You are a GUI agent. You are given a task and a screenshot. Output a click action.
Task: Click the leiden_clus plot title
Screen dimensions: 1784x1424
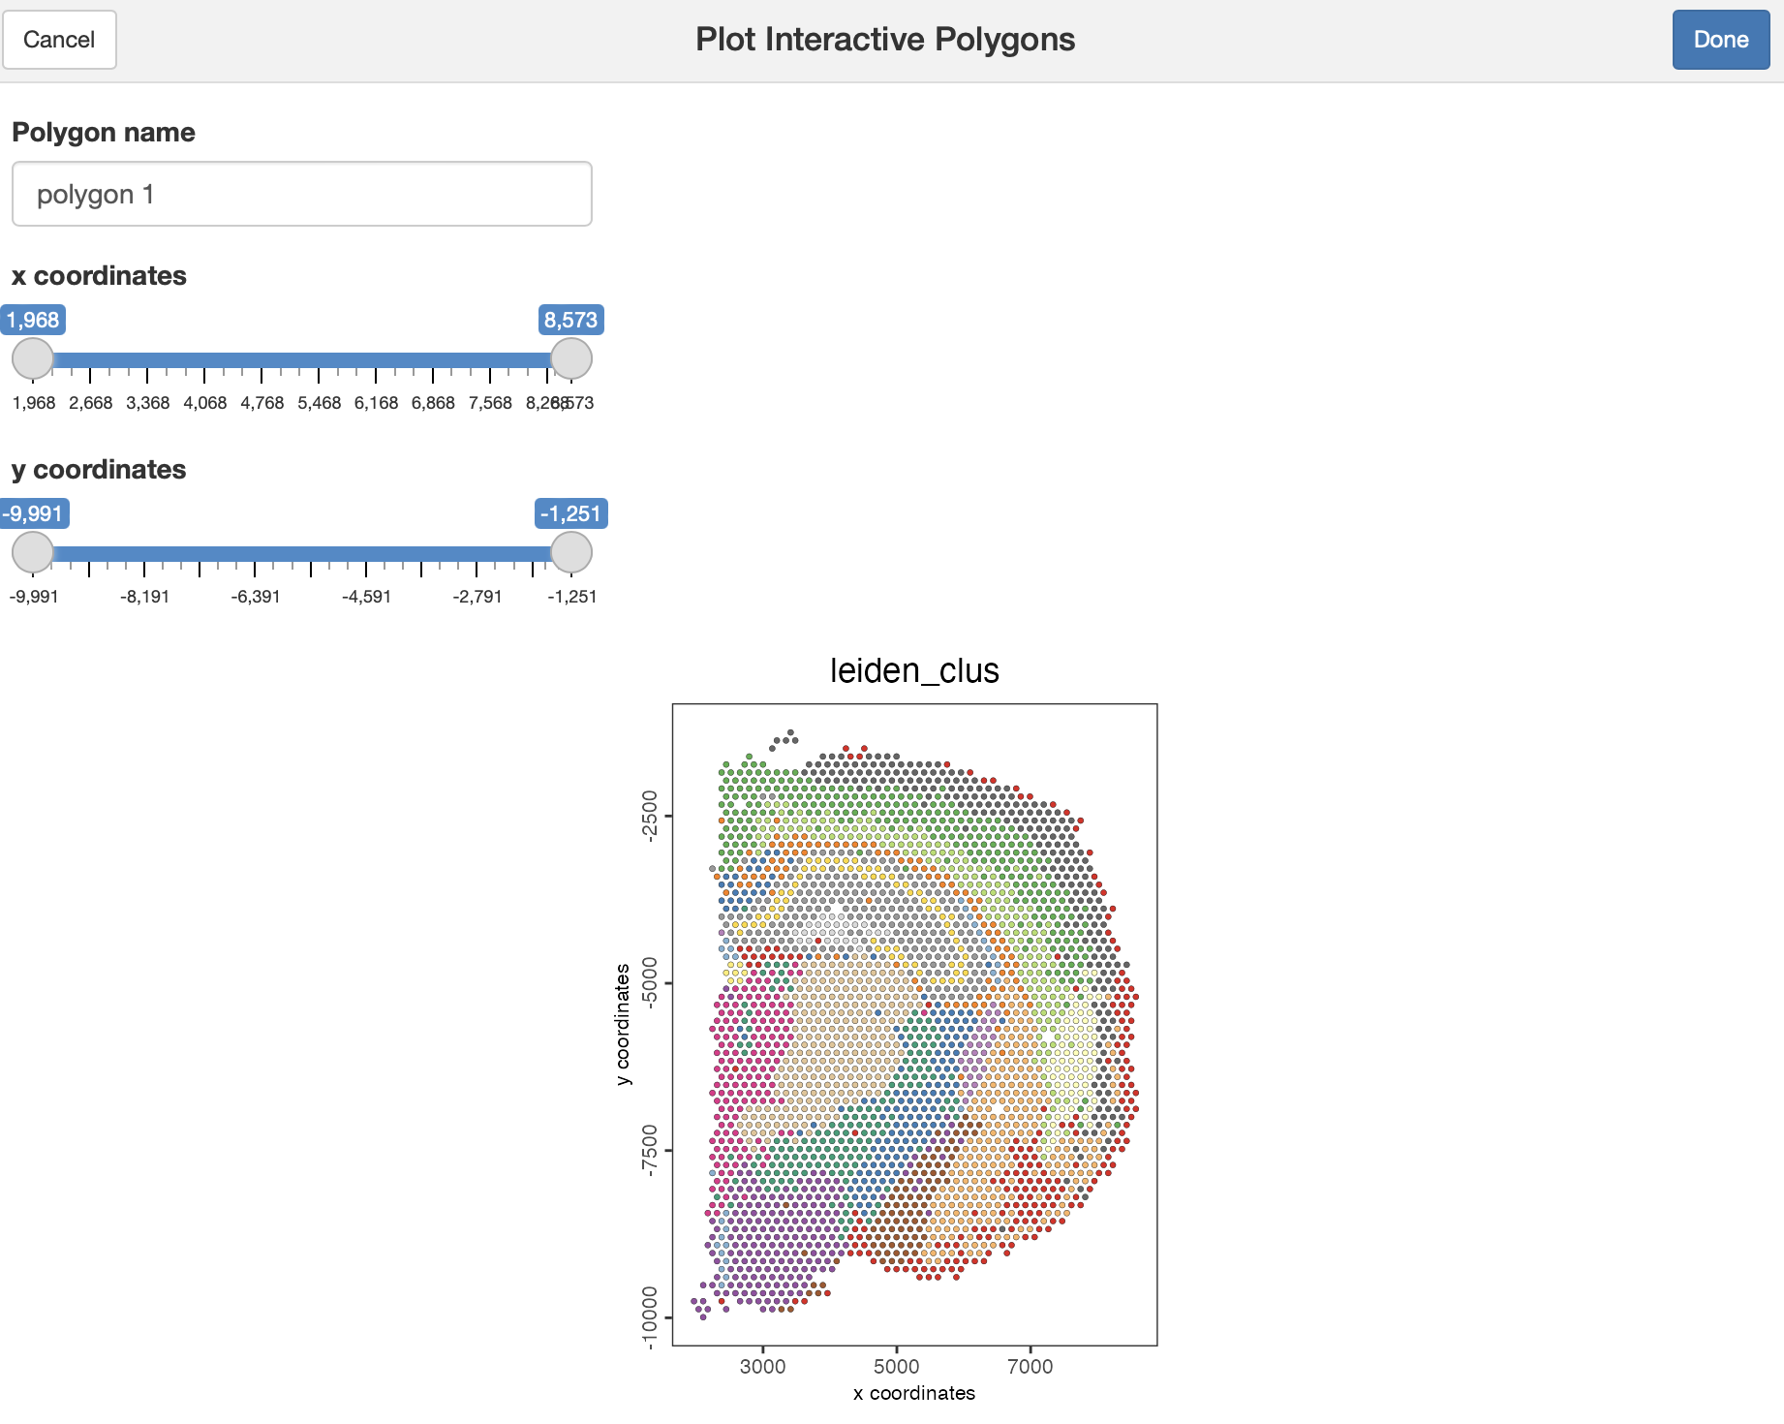(914, 670)
